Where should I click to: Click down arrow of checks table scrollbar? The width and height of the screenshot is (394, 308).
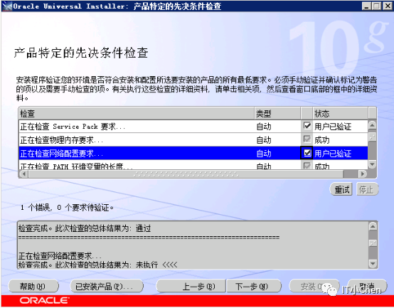pos(372,164)
